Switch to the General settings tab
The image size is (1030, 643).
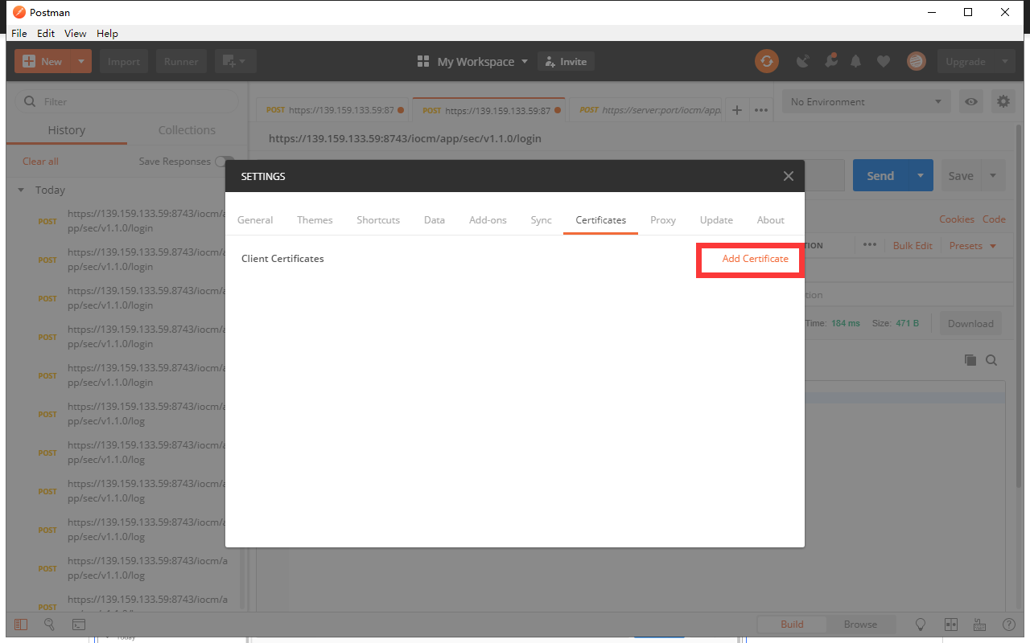[255, 219]
